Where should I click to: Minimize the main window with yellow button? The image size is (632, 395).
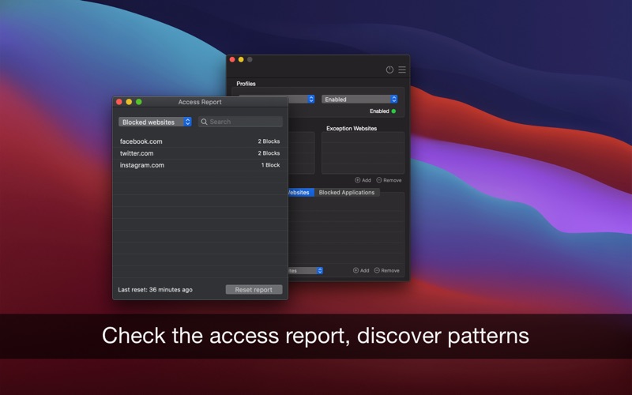pos(241,59)
